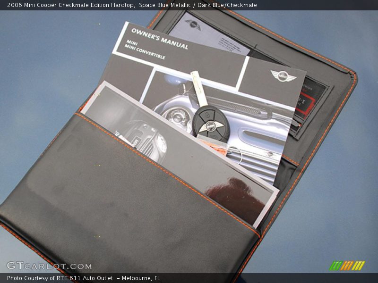Click the MINI key fob
This screenshot has height=283, width=378.
(x=211, y=125)
